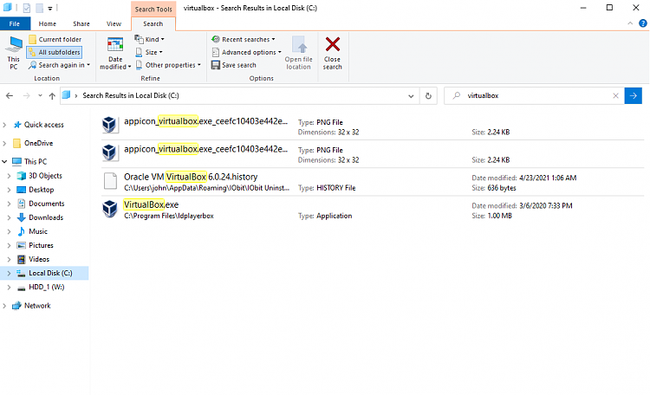Viewport: 650px width, 395px height.
Task: Expand address bar history dropdown
Action: point(411,96)
